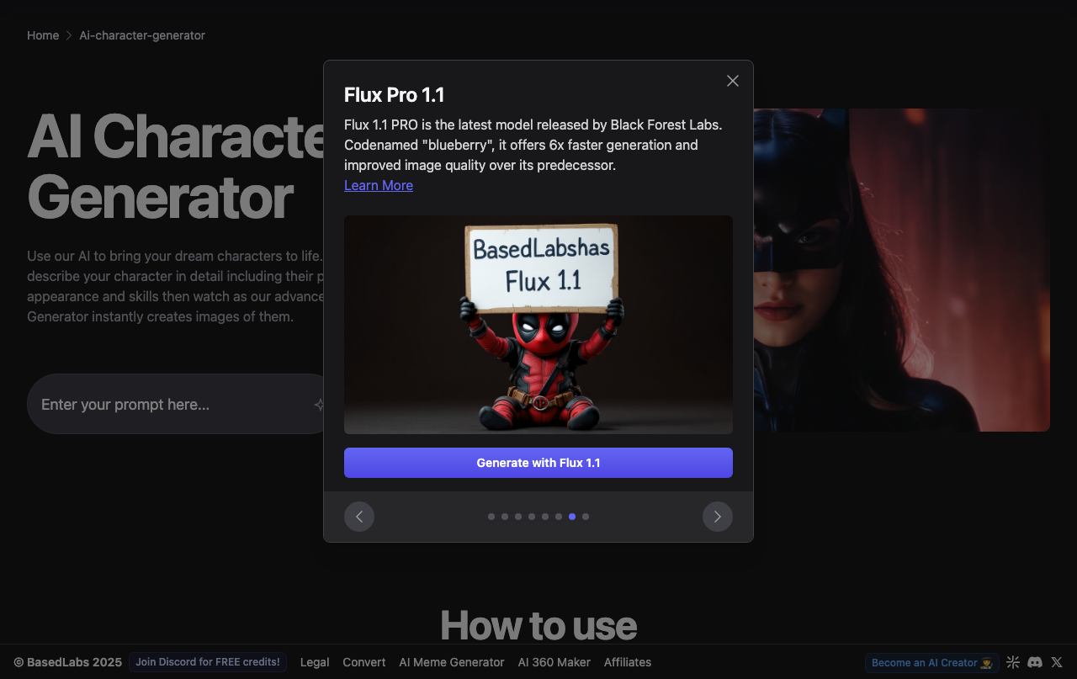The height and width of the screenshot is (679, 1077).
Task: Select the fifth carousel dot
Action: point(545,517)
